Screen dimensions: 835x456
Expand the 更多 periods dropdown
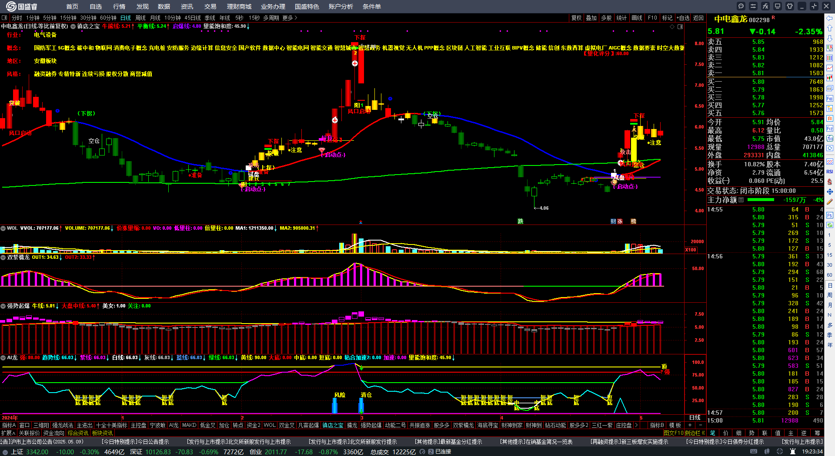tap(290, 18)
